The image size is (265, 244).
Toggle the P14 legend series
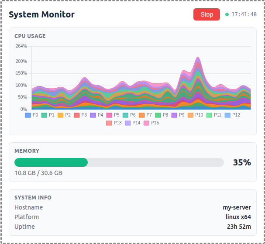tap(128, 123)
